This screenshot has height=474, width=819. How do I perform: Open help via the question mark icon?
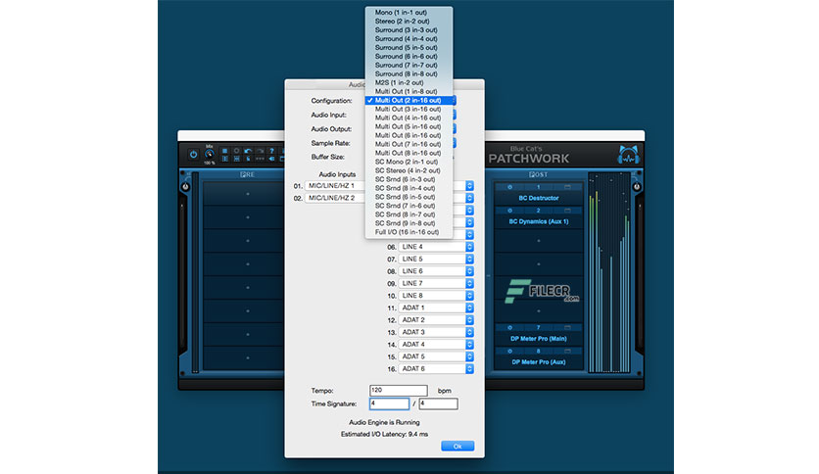click(x=271, y=151)
